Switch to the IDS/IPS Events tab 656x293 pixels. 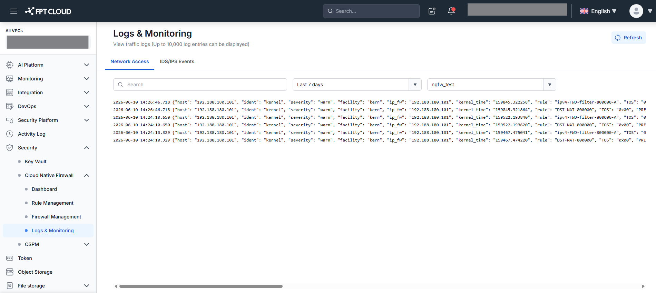coord(177,61)
